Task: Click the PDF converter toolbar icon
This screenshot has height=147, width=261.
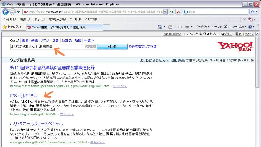Action: click(250, 19)
